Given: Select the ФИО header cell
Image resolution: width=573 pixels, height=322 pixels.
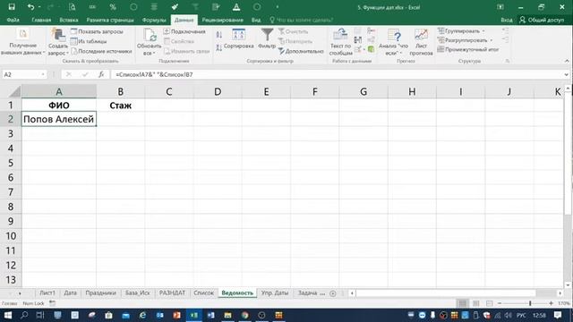Looking at the screenshot, I should tap(59, 106).
